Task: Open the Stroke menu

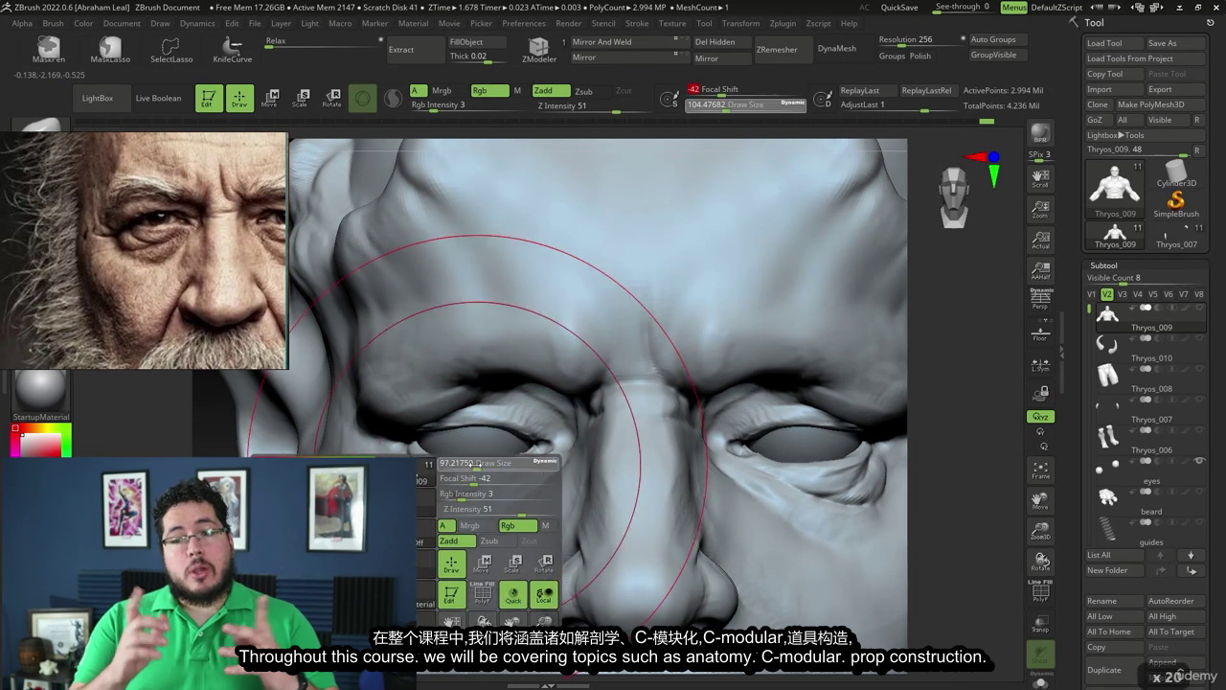Action: click(637, 23)
